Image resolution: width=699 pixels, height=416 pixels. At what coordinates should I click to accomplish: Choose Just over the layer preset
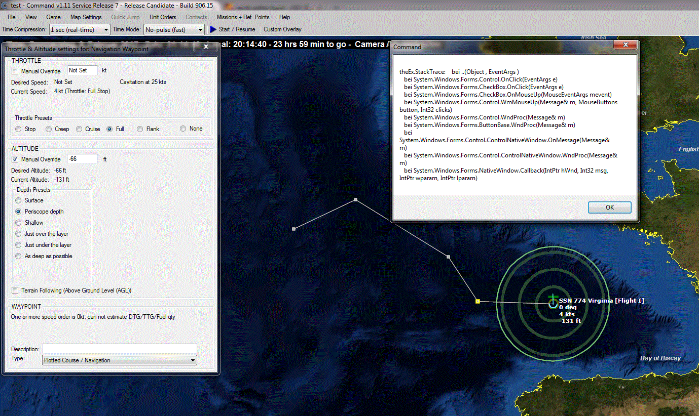click(x=19, y=234)
